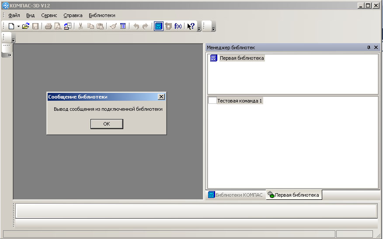This screenshot has width=383, height=239.
Task: Click the New document icon
Action: 11,26
